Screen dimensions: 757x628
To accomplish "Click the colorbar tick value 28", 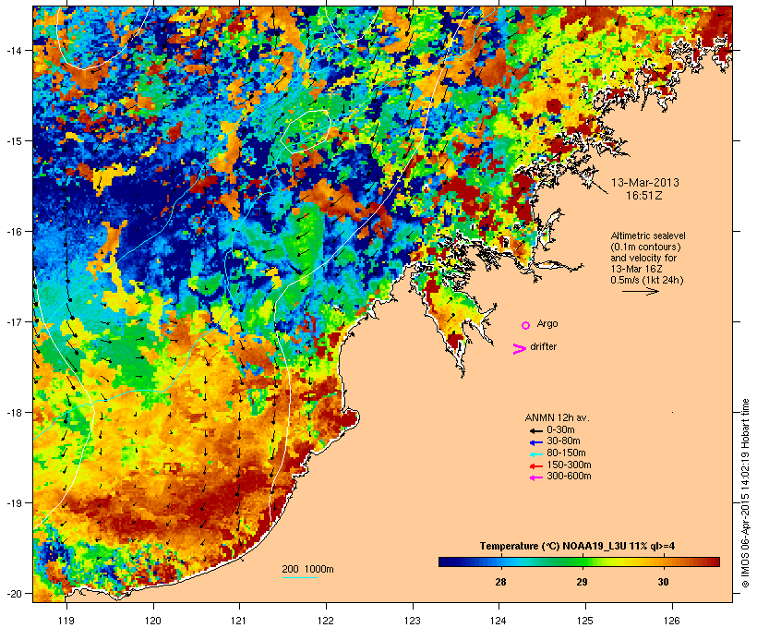I will click(500, 582).
